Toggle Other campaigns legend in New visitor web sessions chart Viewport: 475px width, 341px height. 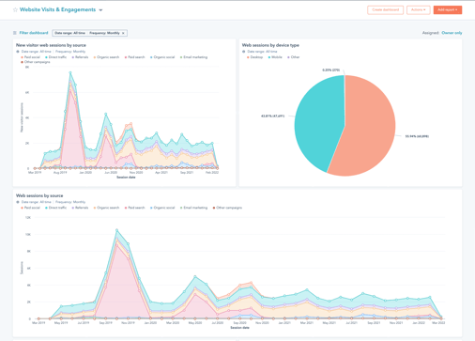[x=36, y=62]
